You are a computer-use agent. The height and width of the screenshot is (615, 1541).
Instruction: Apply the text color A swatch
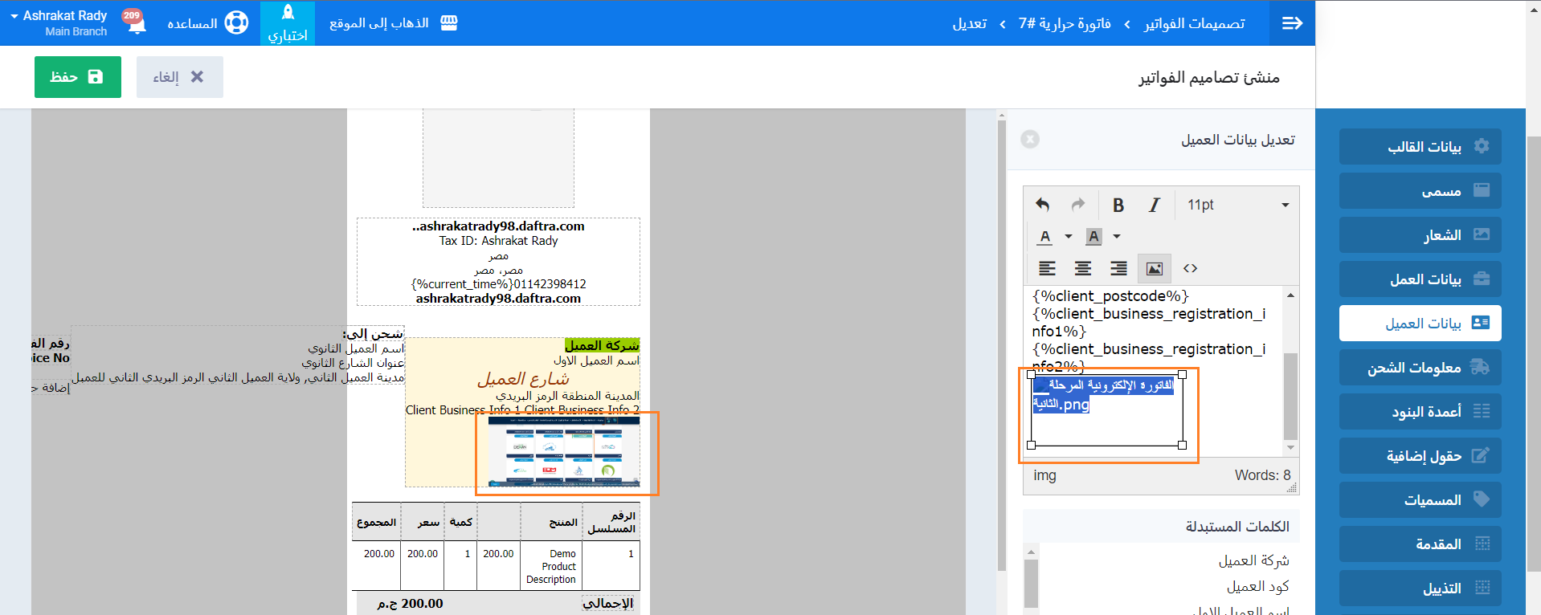click(1044, 237)
